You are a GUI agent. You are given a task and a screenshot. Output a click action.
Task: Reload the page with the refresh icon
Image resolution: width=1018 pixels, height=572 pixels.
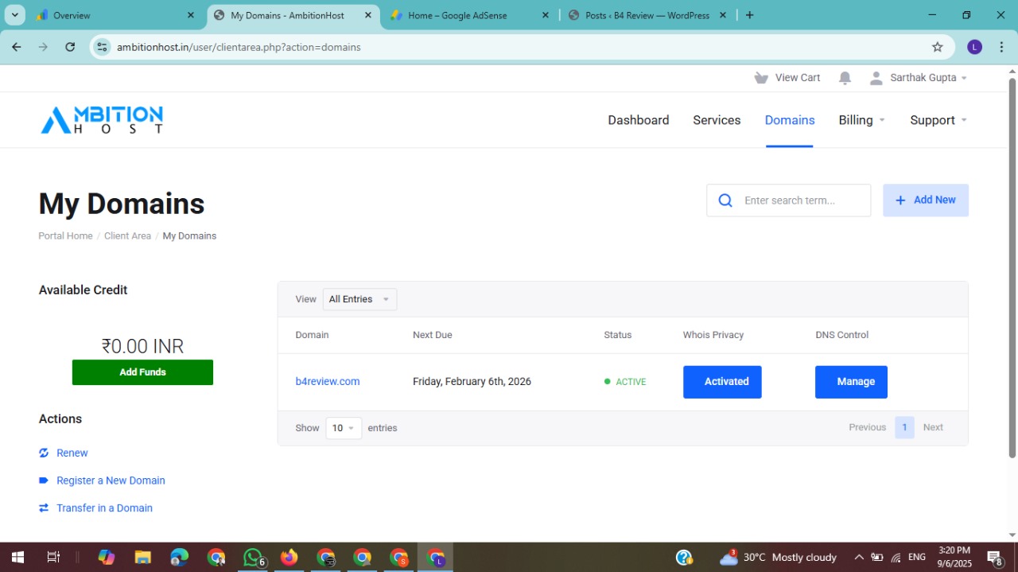click(x=70, y=47)
